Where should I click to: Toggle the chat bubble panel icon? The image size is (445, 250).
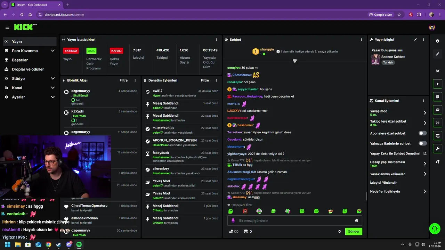coord(437,110)
